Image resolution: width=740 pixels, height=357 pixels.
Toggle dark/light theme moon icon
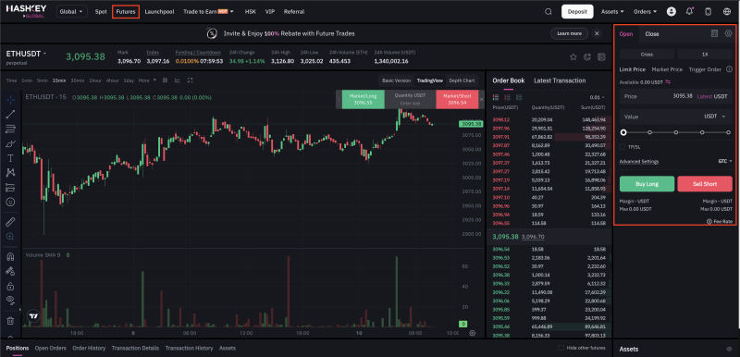pyautogui.click(x=587, y=57)
